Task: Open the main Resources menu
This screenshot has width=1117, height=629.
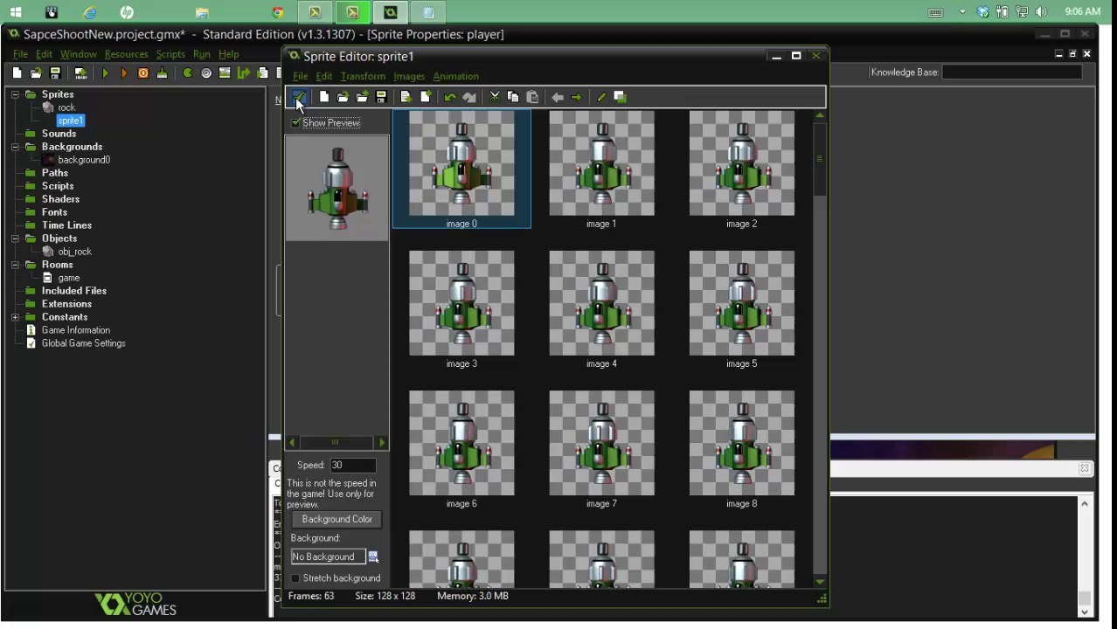Action: pos(126,54)
